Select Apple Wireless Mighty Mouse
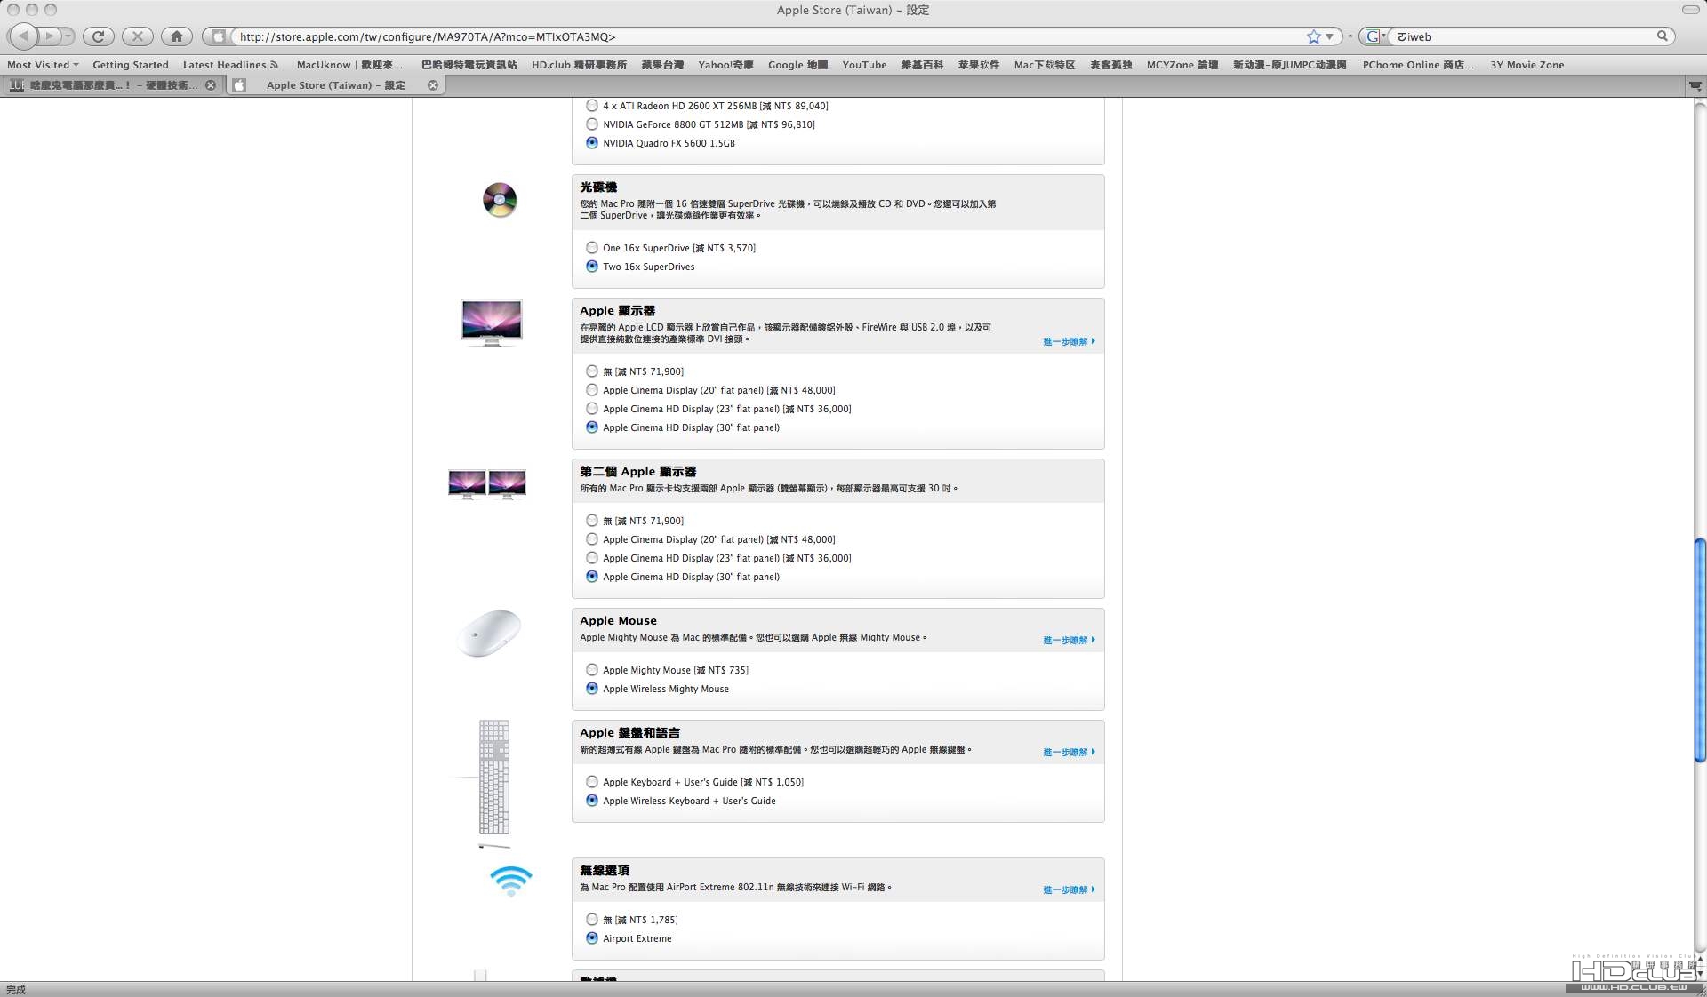Screen dimensions: 1707x997 pyautogui.click(x=591, y=689)
